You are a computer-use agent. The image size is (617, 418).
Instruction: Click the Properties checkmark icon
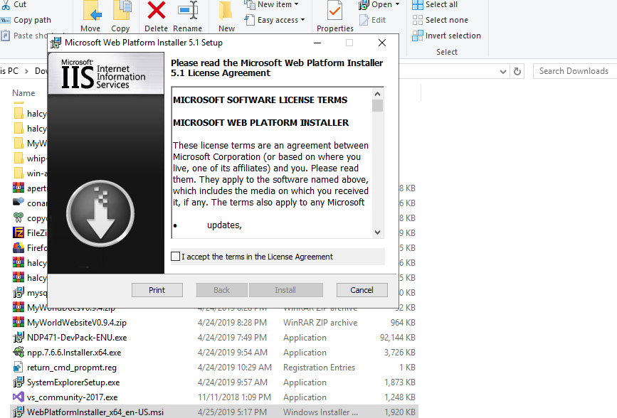335,10
